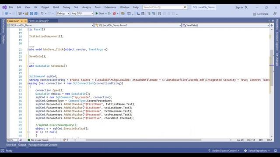Open the Data Sources side panel tab
Screen dimensions: 280x157
[x=3, y=26]
